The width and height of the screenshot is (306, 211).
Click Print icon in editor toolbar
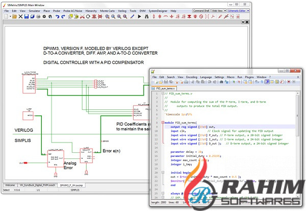coord(186,82)
